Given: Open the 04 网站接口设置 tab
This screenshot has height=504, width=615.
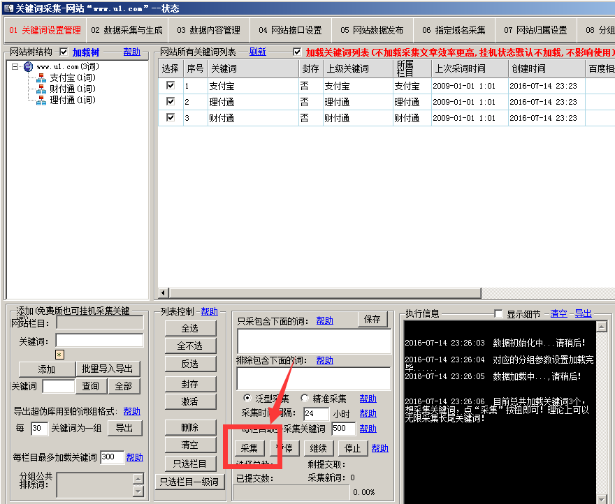Looking at the screenshot, I should tap(290, 30).
